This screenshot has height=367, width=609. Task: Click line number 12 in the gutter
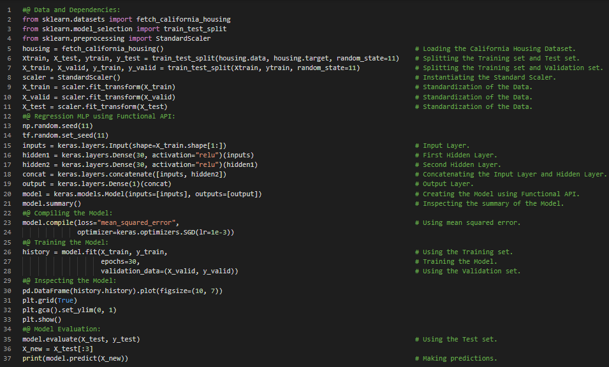(x=8, y=117)
